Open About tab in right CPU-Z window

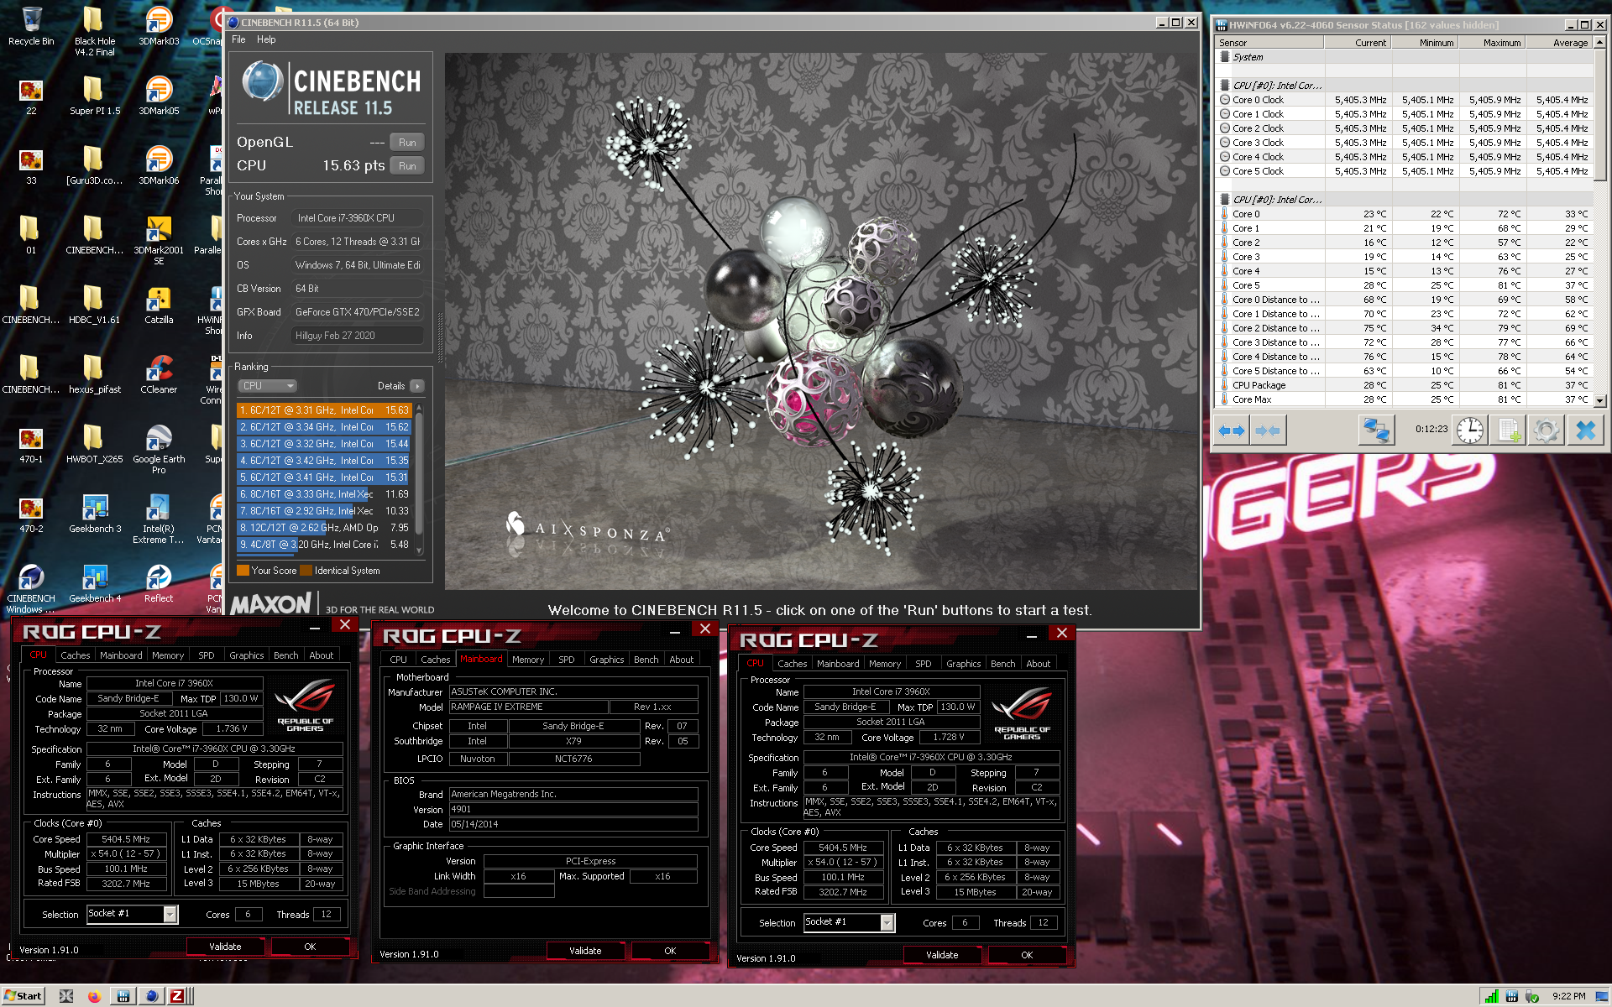[1038, 664]
